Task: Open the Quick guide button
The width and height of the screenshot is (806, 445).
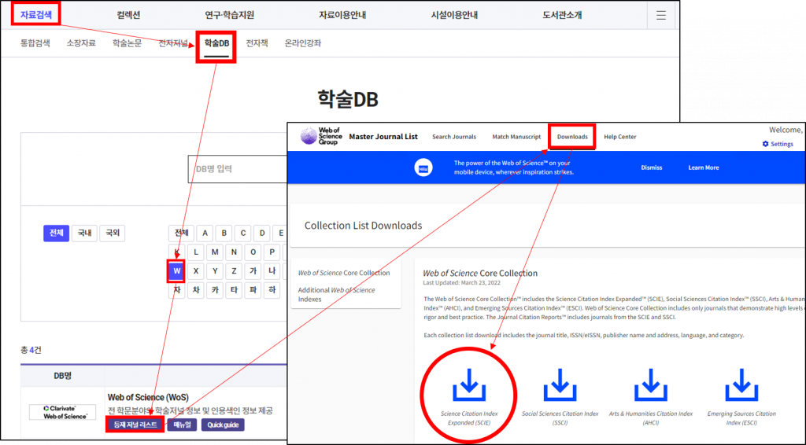Action: pyautogui.click(x=223, y=425)
